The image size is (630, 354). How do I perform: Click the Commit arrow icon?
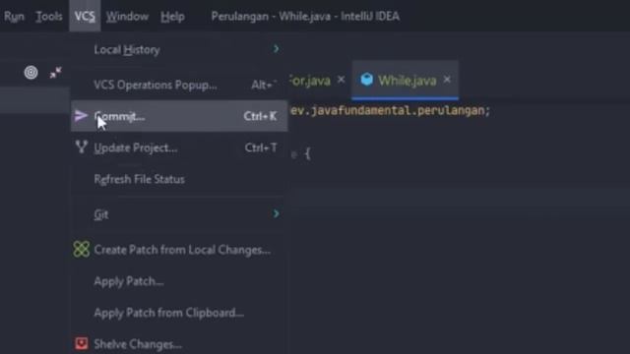click(81, 116)
